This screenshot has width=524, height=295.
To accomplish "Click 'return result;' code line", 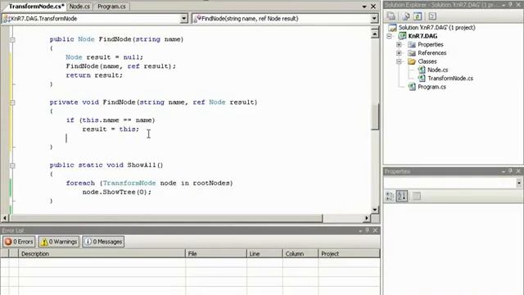I will [x=94, y=75].
